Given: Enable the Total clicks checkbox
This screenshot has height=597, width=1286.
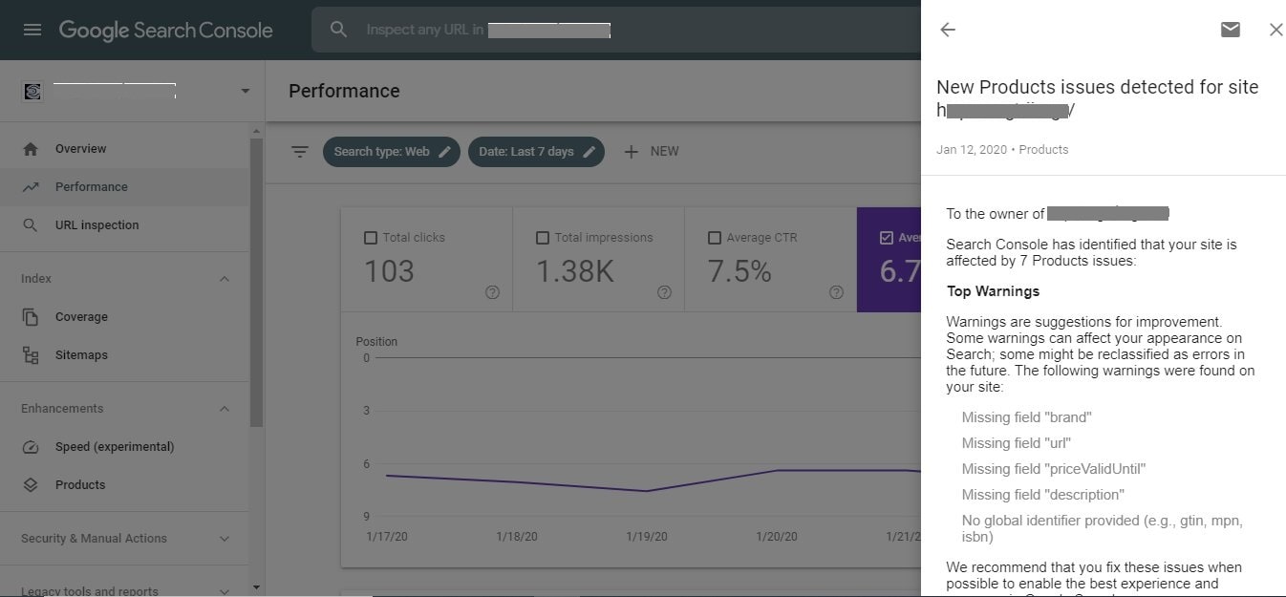Looking at the screenshot, I should pyautogui.click(x=371, y=238).
